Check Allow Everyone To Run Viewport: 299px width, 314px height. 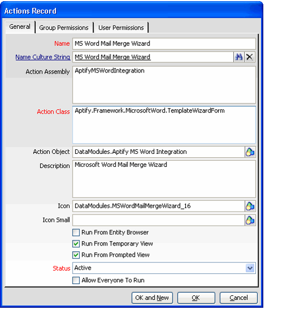coord(76,280)
